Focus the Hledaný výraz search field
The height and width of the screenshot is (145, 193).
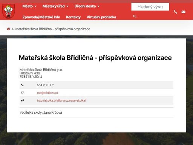pyautogui.click(x=150, y=7)
